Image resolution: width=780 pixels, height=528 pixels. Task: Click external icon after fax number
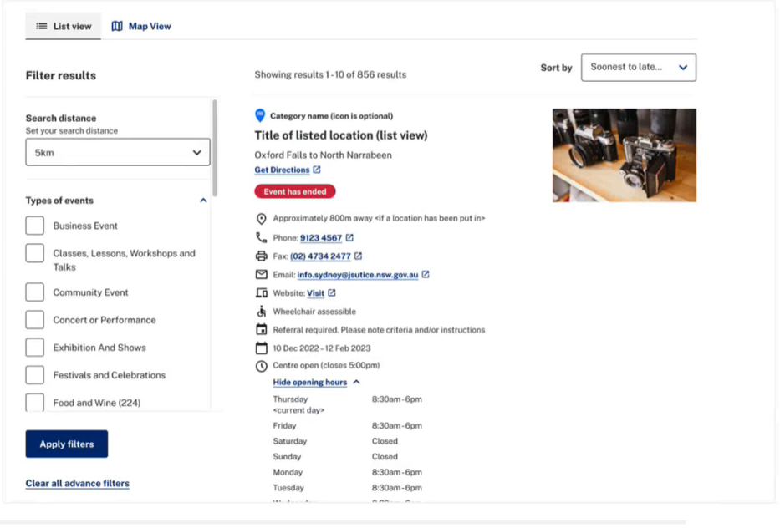tap(358, 256)
